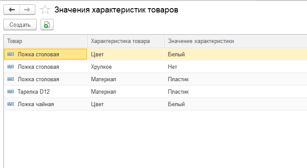Sort by Характеристика товара column header
The width and height of the screenshot is (307, 168).
(x=126, y=41)
